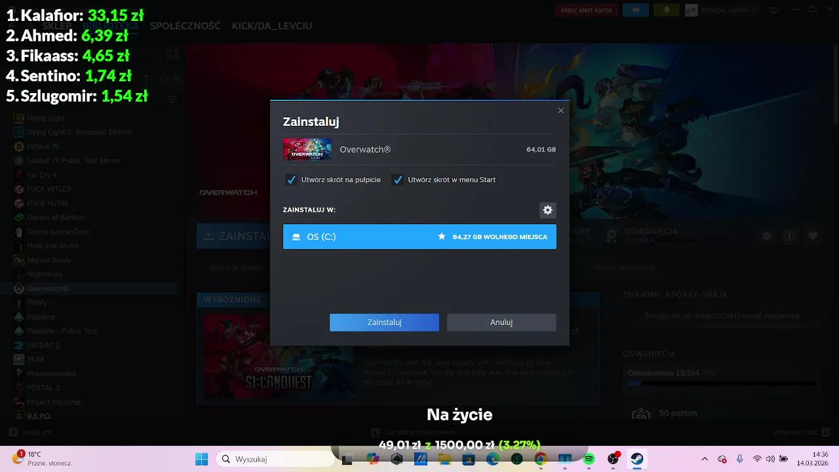Click the Anuluj button
The image size is (839, 472).
(501, 323)
